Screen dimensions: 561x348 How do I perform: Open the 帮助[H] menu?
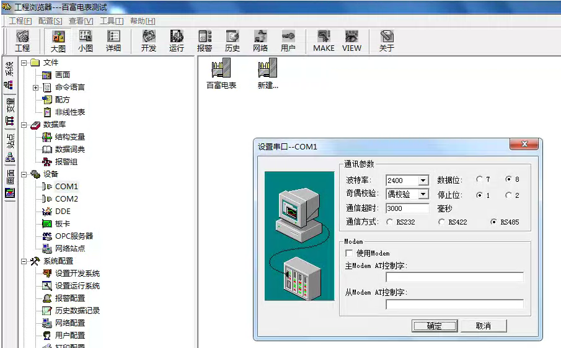[143, 21]
